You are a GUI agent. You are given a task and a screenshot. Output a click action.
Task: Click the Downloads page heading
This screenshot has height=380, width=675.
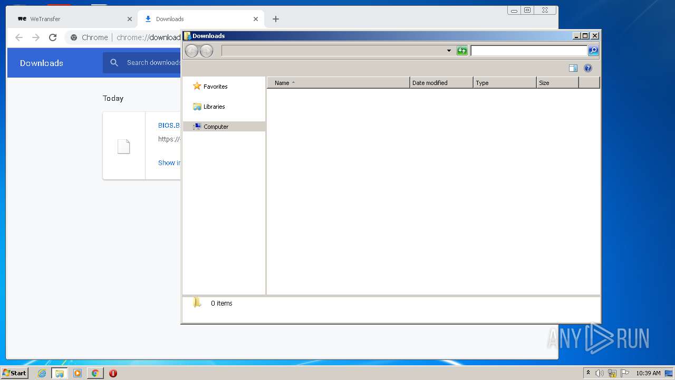(x=42, y=63)
